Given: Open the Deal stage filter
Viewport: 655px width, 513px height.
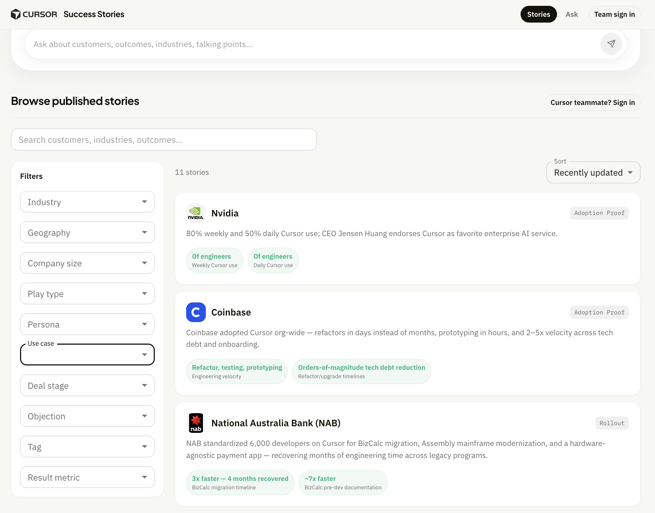Looking at the screenshot, I should pyautogui.click(x=87, y=385).
